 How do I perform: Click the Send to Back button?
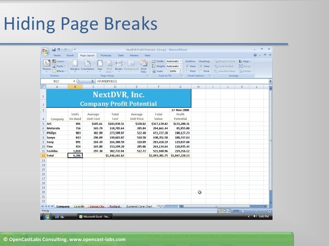[x=224, y=66]
